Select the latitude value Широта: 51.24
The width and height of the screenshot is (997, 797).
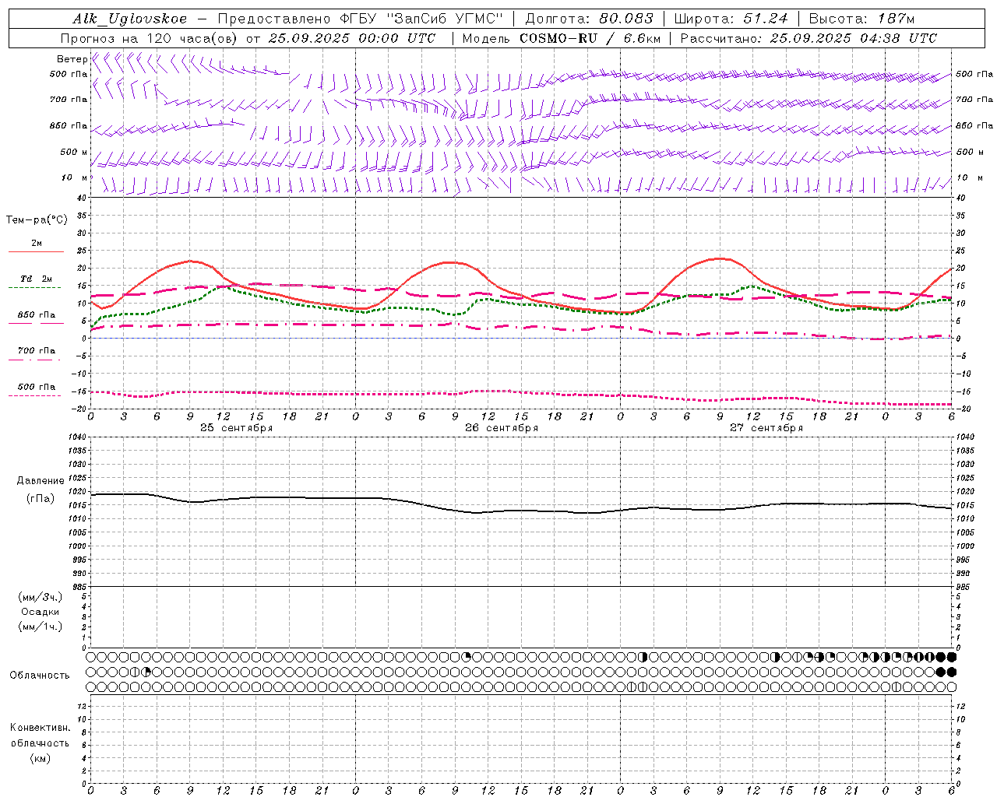point(731,19)
